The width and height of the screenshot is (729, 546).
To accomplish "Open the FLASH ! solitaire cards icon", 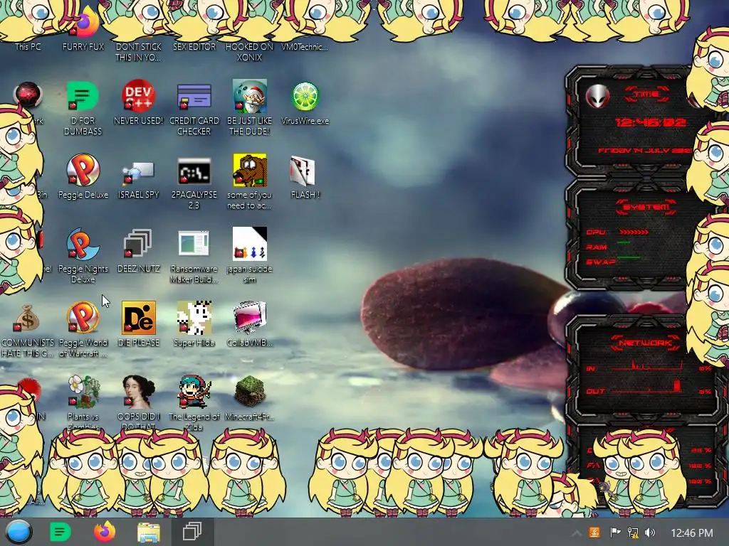I will tap(303, 171).
